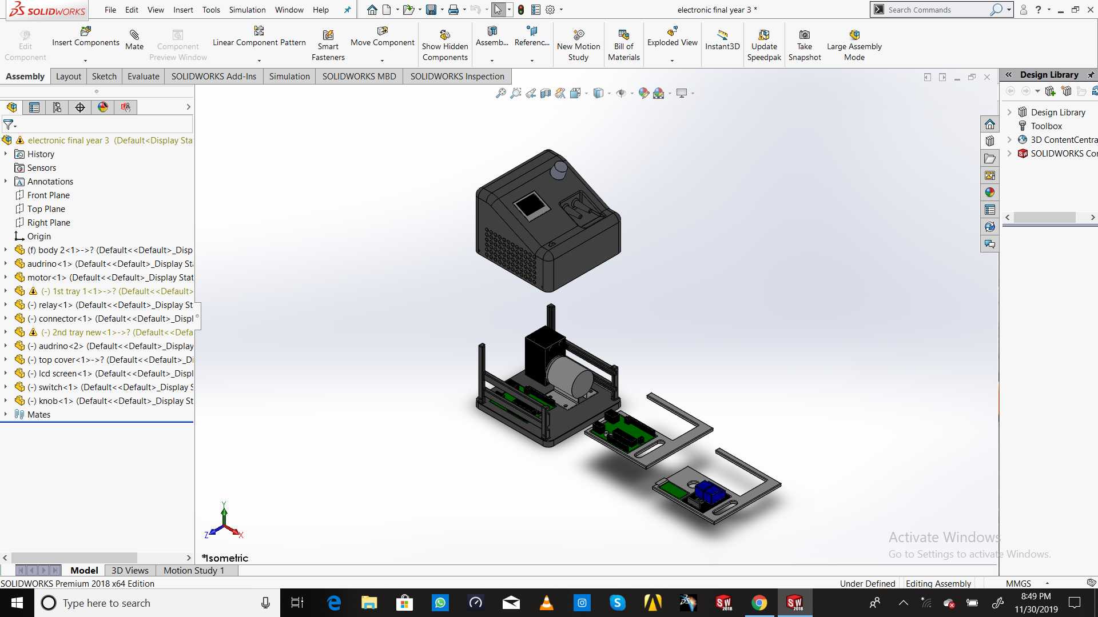Image resolution: width=1098 pixels, height=617 pixels.
Task: Open File Explorer task pane tab
Action: click(x=990, y=158)
